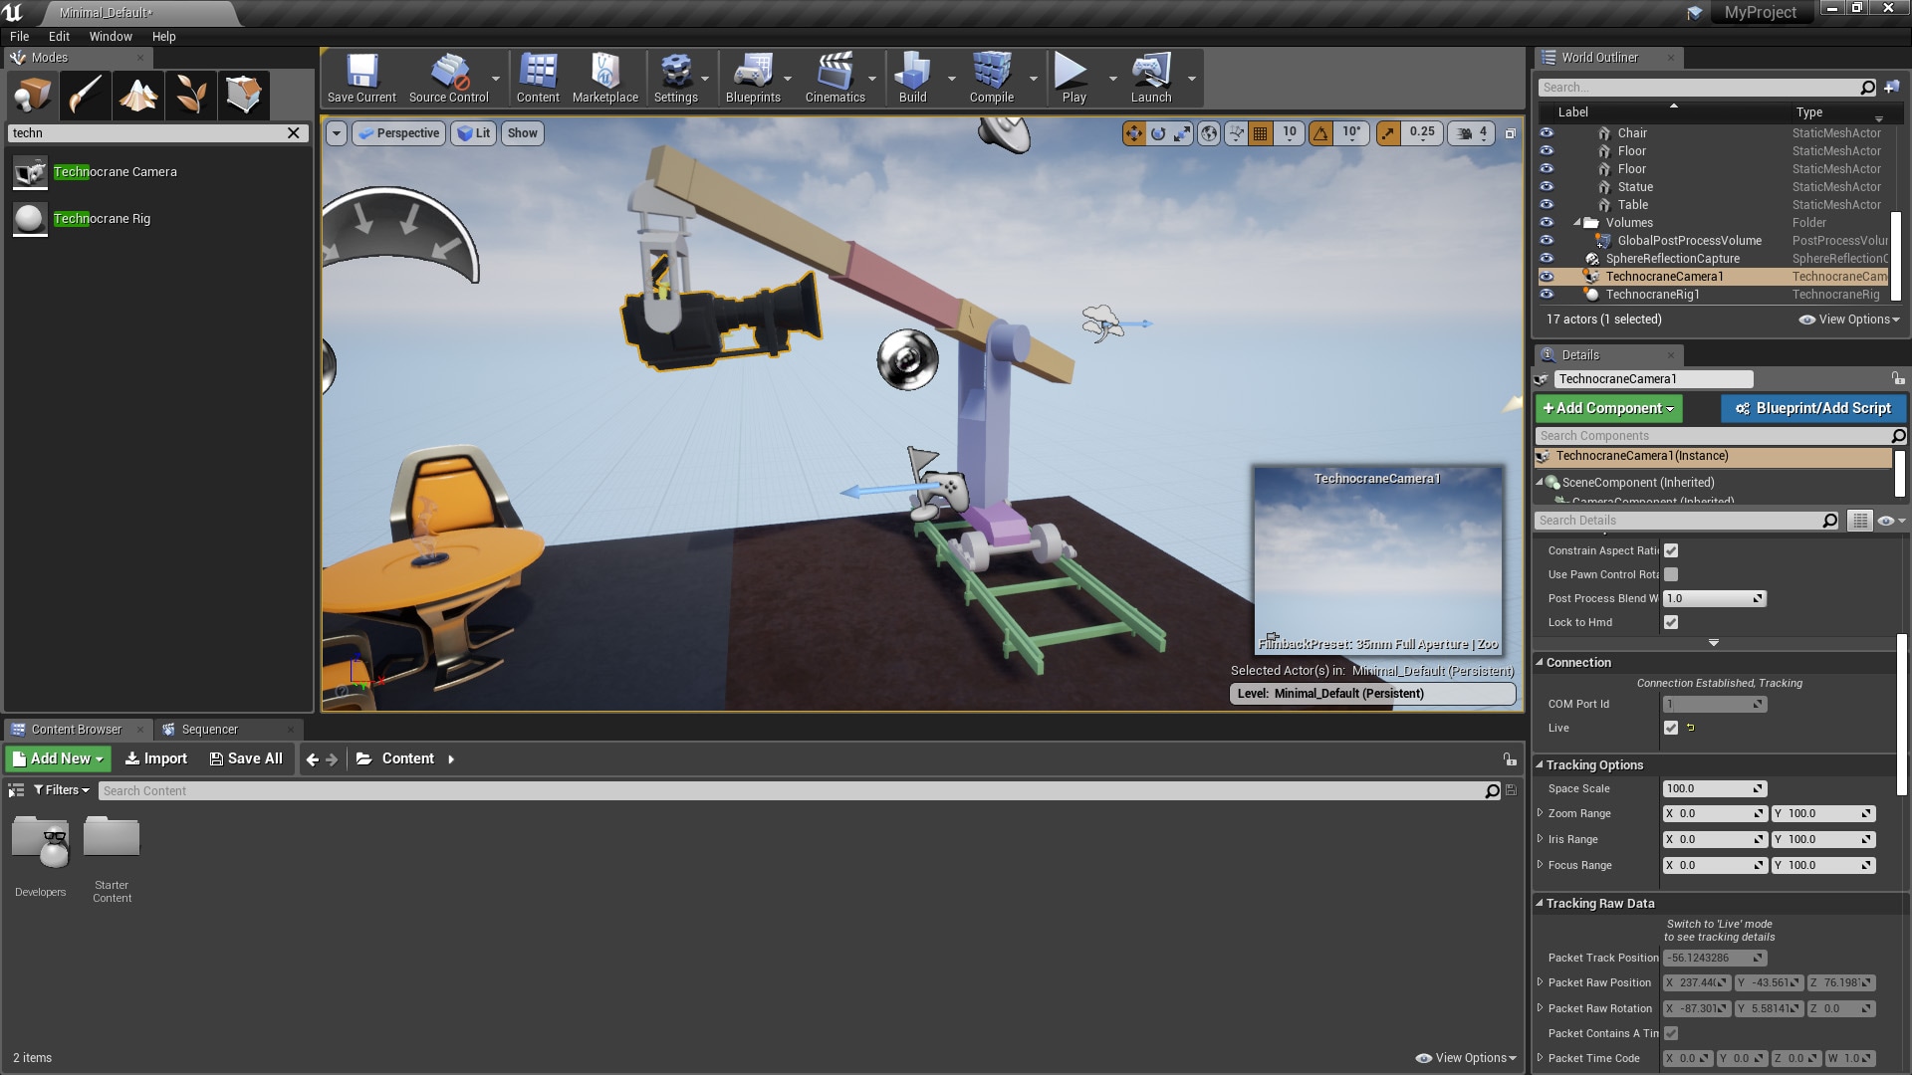Open Perspective view mode button
This screenshot has width=1912, height=1075.
click(398, 133)
